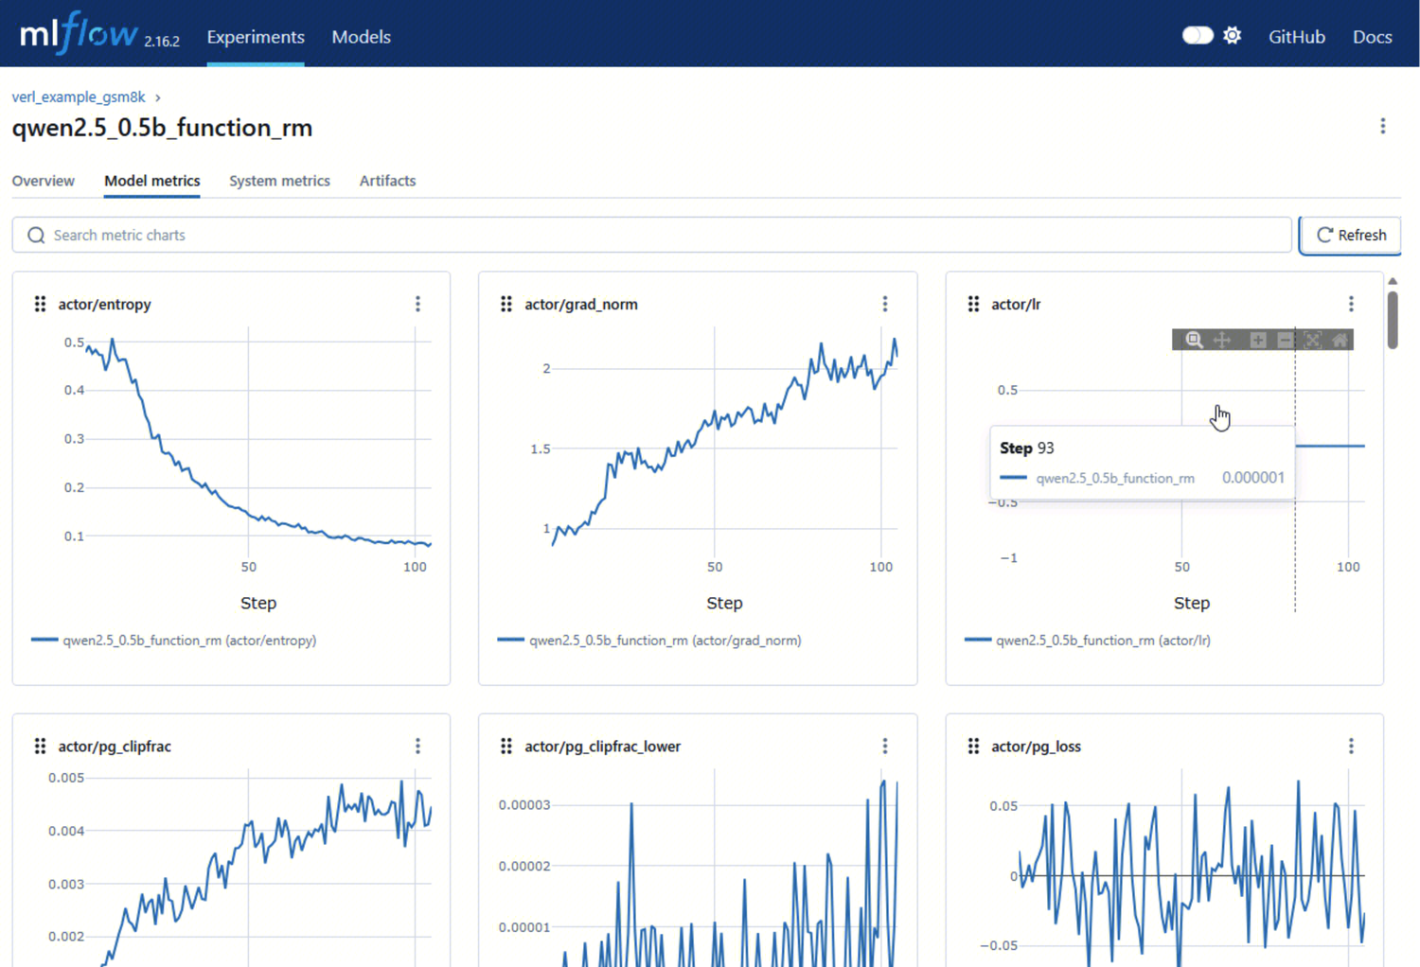
Task: Reset axes with the home icon on the actor/lr chart
Action: tap(1340, 340)
